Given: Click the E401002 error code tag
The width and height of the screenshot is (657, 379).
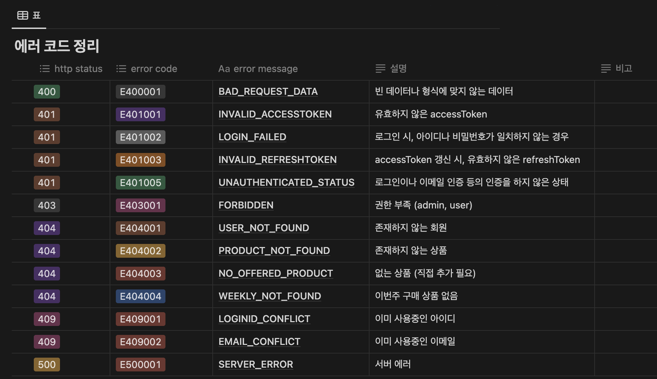Looking at the screenshot, I should click(141, 137).
